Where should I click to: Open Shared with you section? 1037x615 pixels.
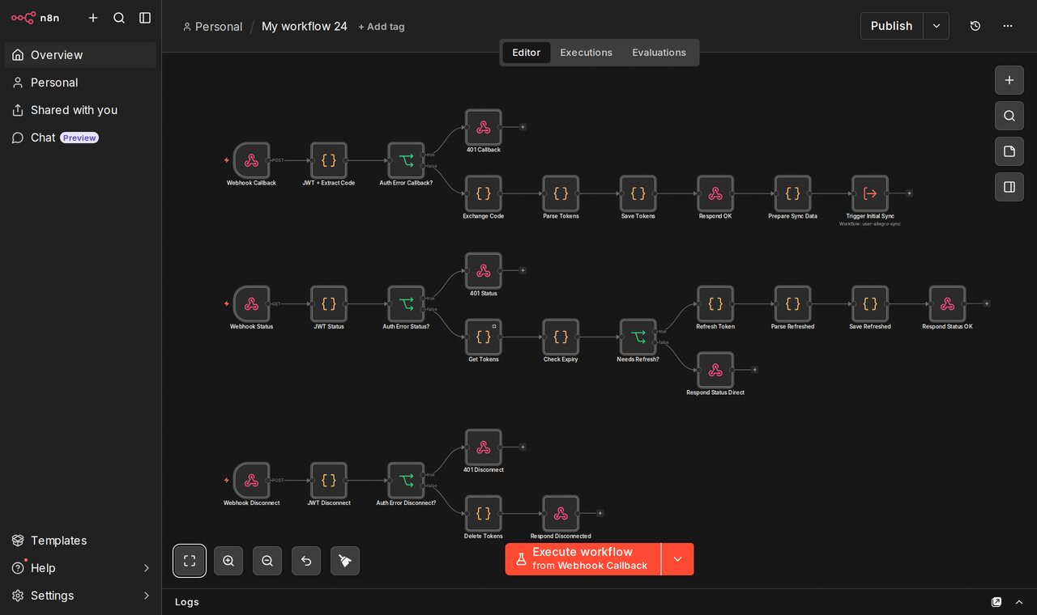[80, 110]
